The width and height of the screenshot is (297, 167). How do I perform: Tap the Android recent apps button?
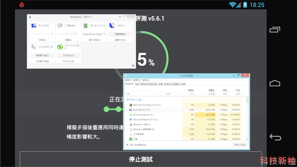[275, 30]
